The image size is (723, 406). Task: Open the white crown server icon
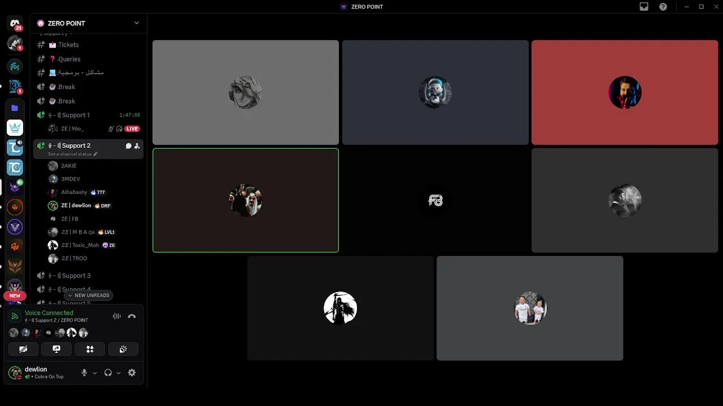[15, 127]
